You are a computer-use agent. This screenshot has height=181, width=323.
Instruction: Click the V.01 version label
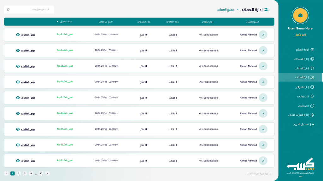[x=300, y=177]
